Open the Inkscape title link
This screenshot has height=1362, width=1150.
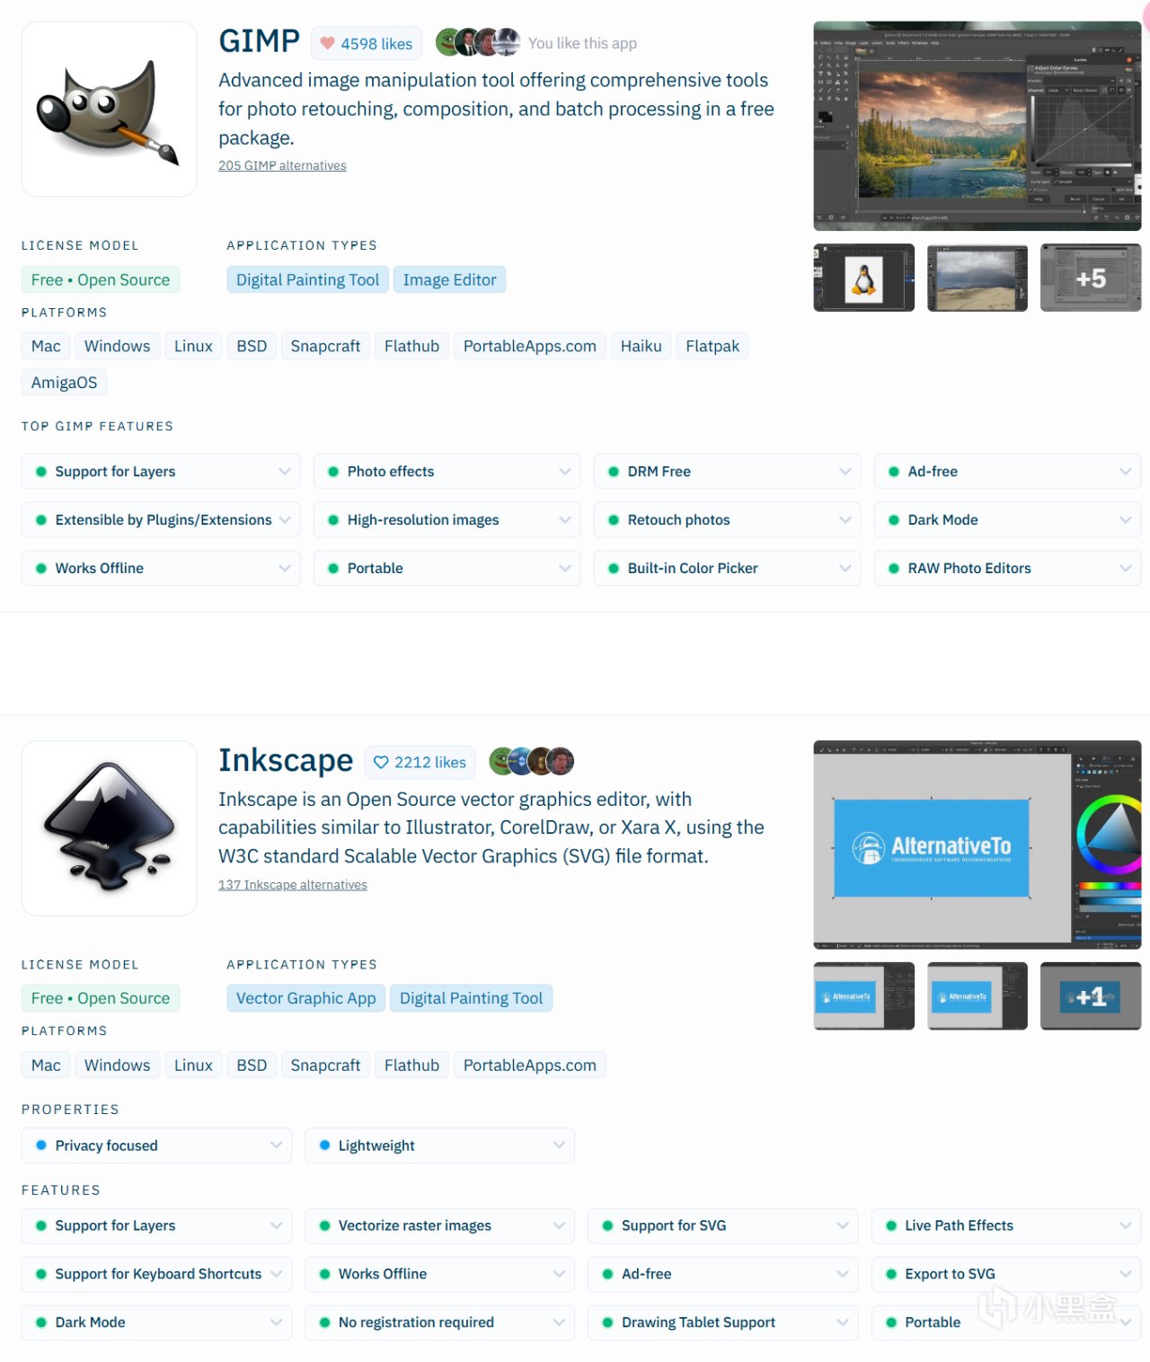tap(286, 760)
